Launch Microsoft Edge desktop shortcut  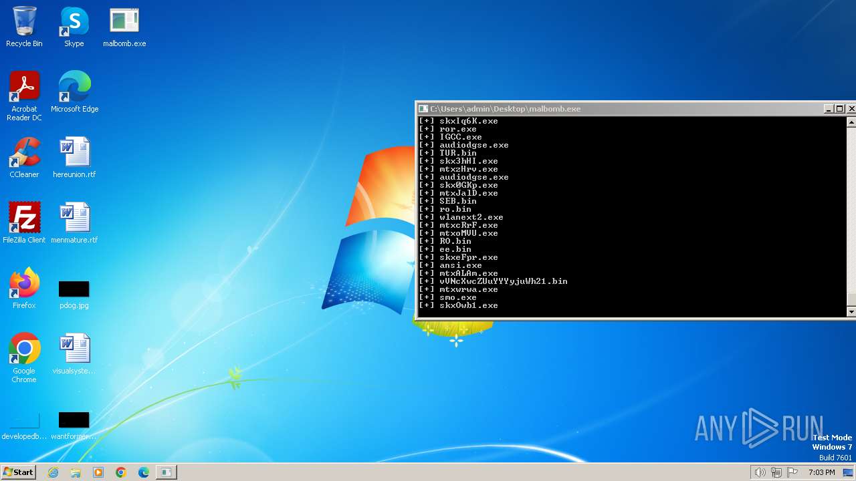tap(74, 92)
